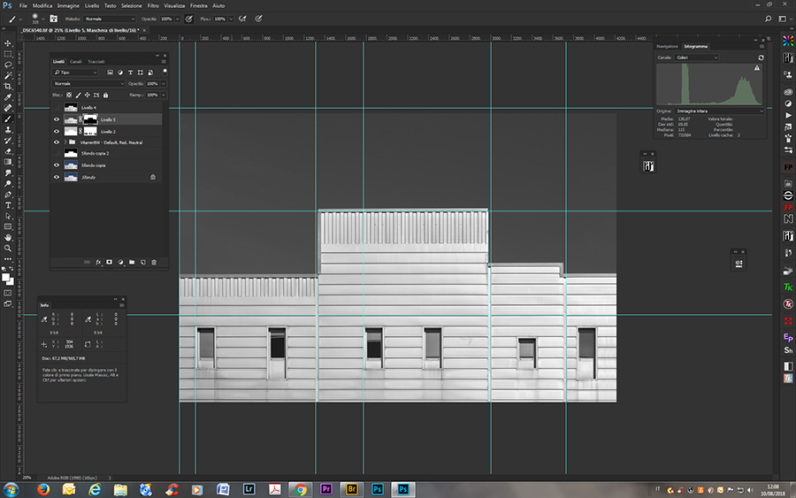The image size is (796, 498).
Task: Switch to the Navigatore panel tab
Action: point(667,46)
